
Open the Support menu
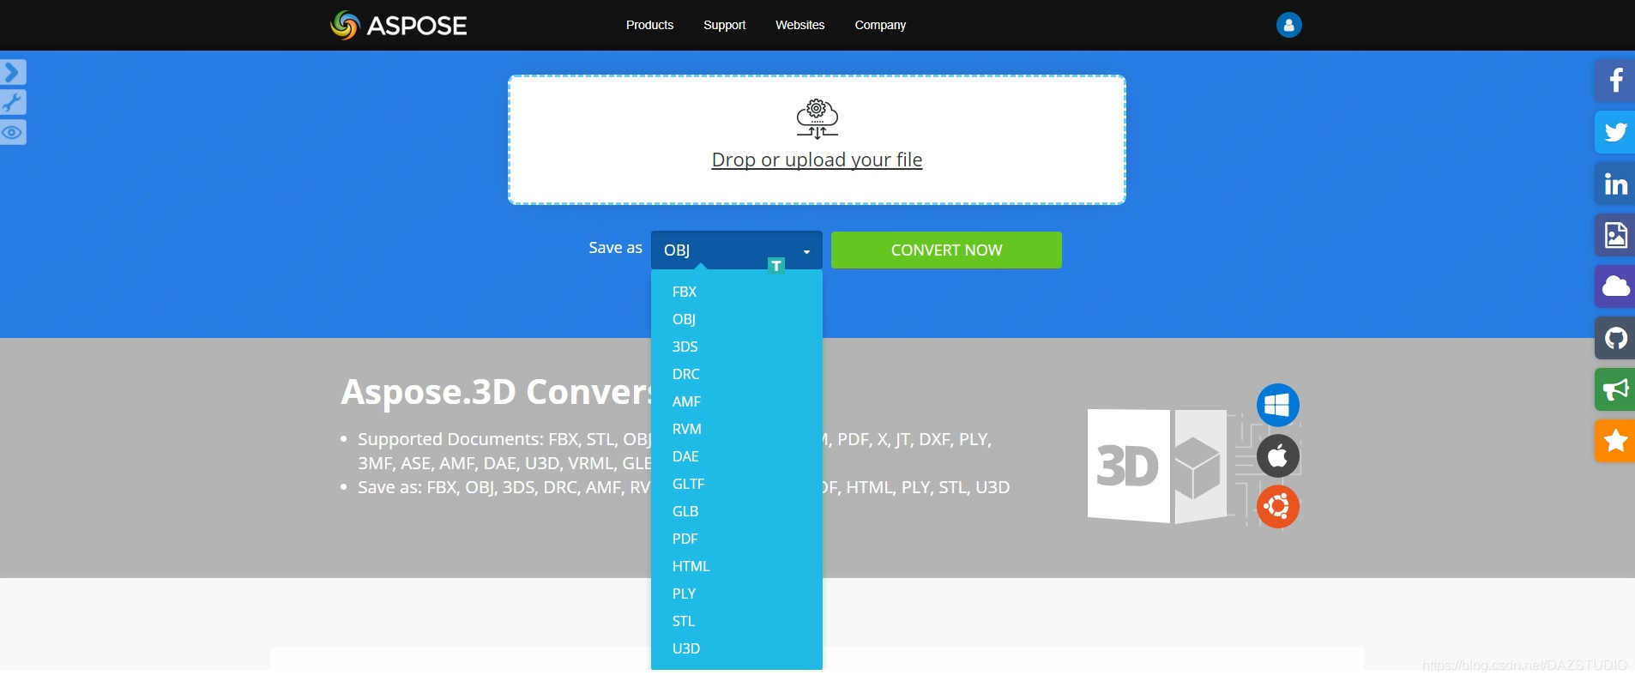[724, 25]
